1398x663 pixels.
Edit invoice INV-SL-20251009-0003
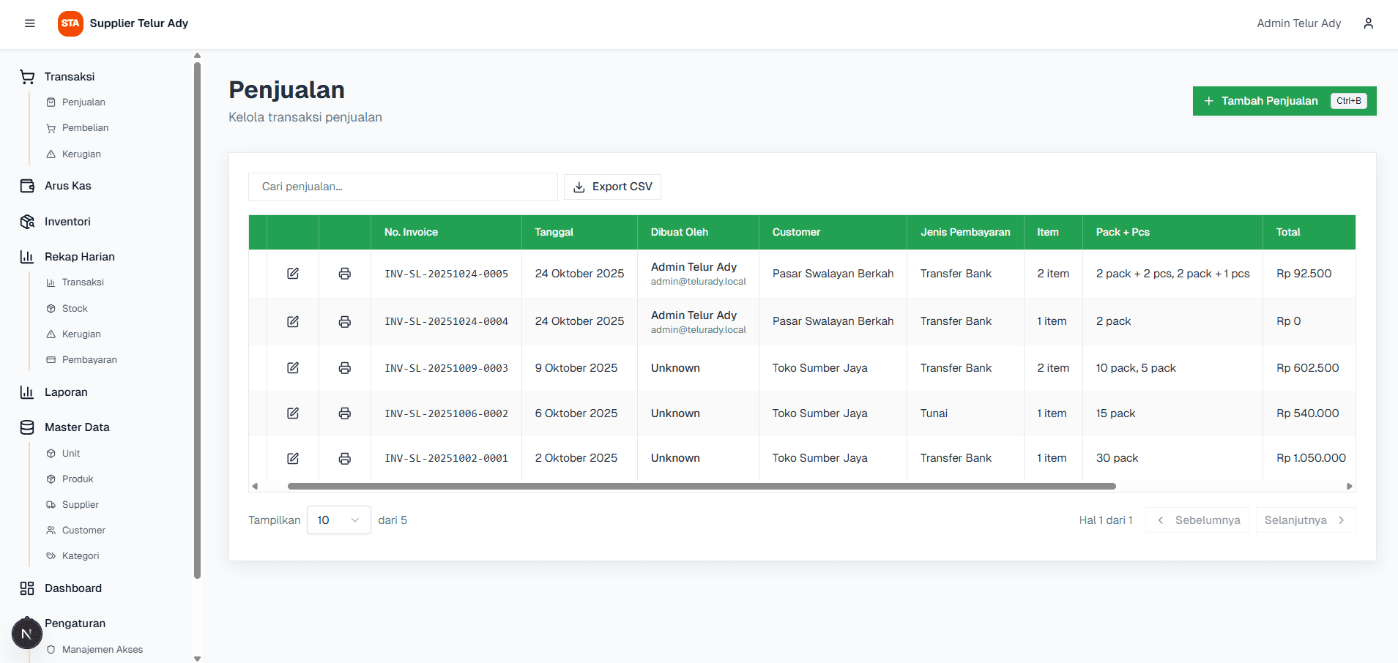click(293, 368)
